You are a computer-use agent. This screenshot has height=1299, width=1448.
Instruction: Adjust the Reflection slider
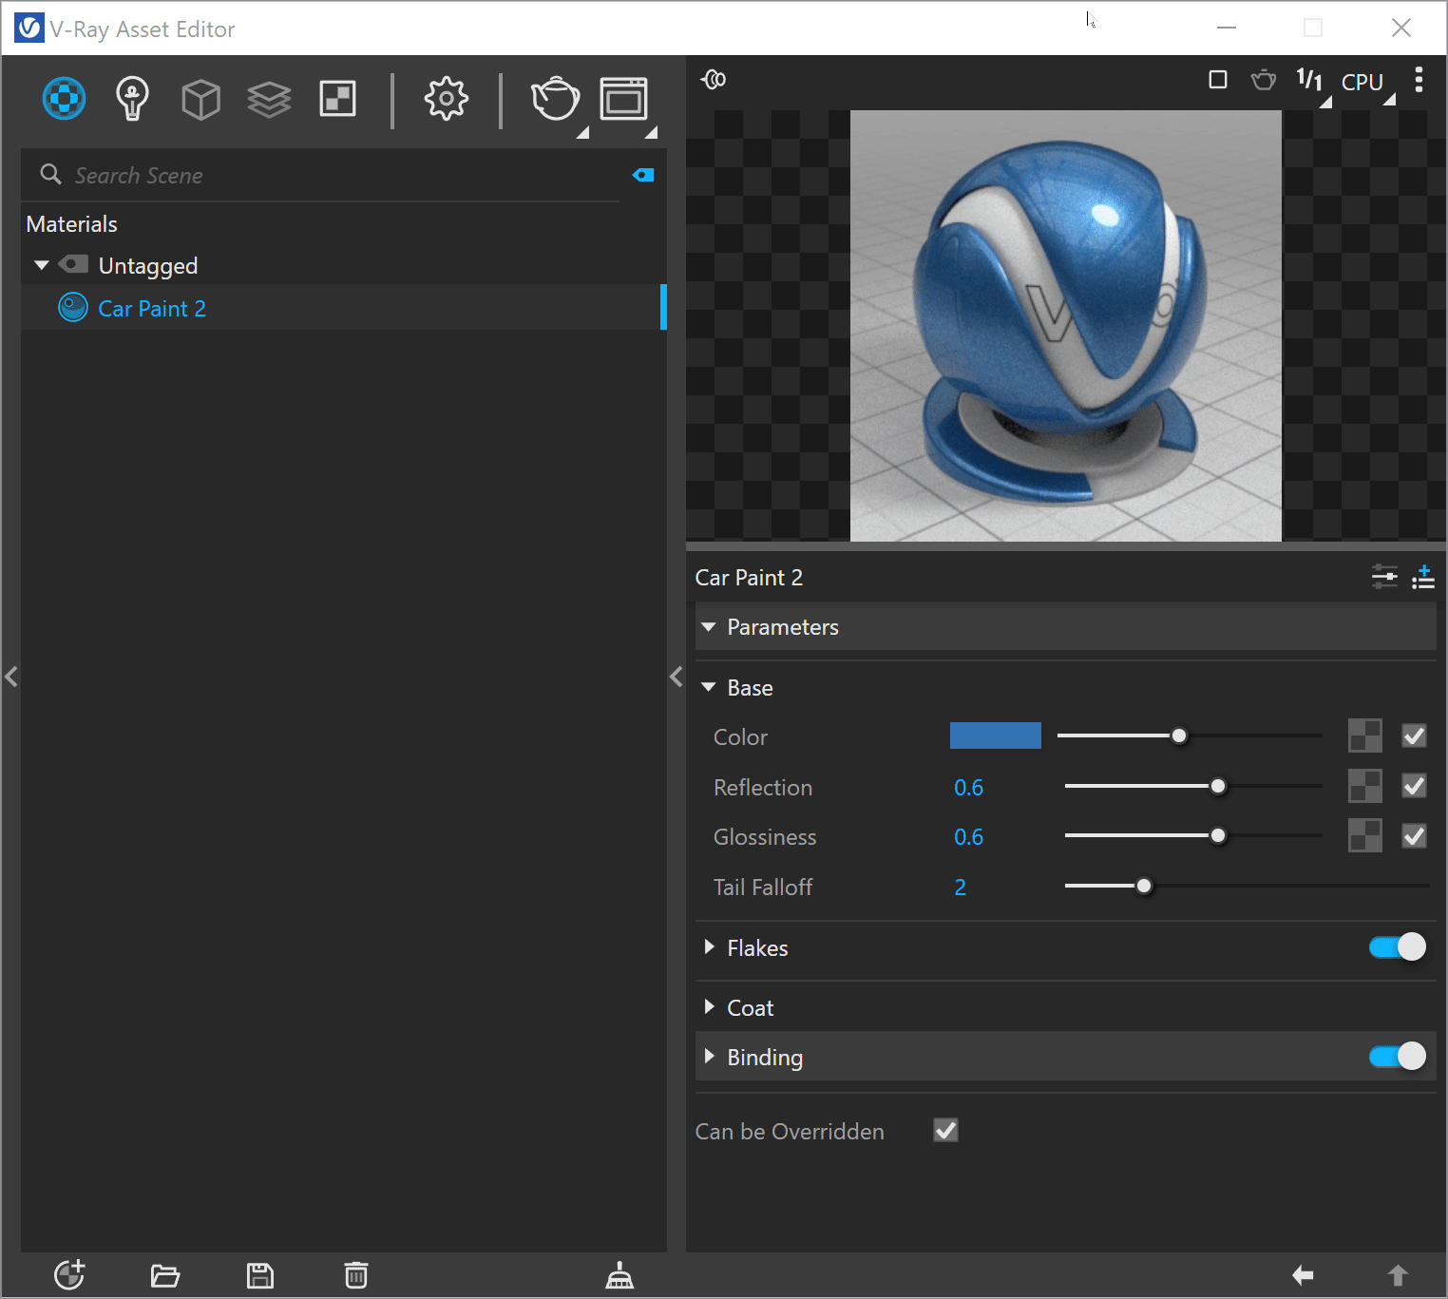click(1193, 786)
